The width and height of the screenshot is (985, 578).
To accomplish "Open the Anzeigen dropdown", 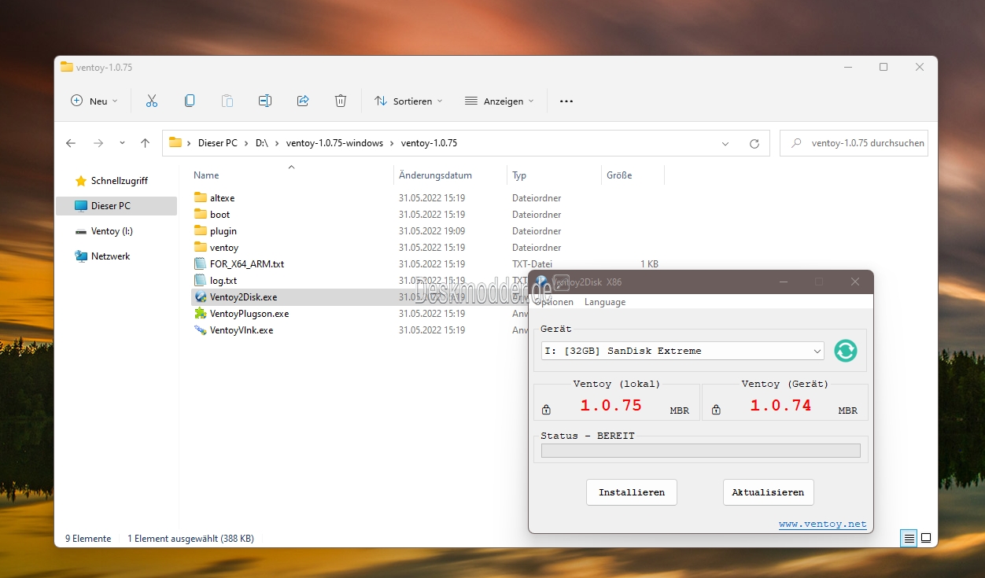I will coord(500,101).
